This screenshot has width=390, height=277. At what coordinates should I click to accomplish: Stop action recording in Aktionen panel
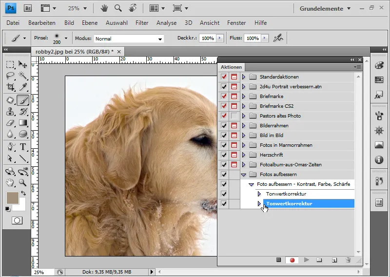[x=278, y=260]
